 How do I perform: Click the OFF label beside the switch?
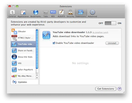[x=101, y=23]
